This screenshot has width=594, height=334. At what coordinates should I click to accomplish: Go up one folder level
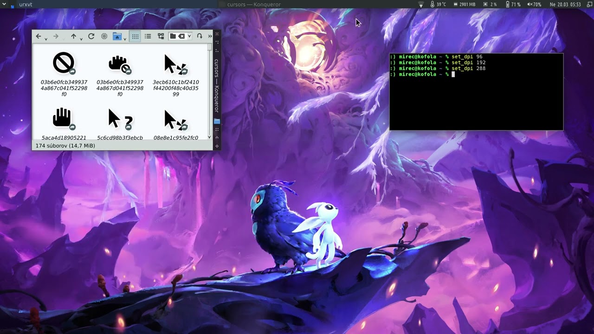pos(73,36)
